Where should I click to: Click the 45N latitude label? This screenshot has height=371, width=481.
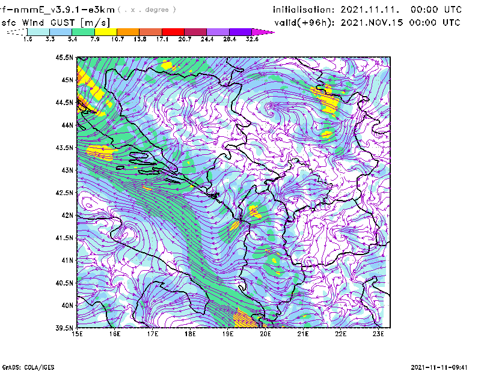67,80
